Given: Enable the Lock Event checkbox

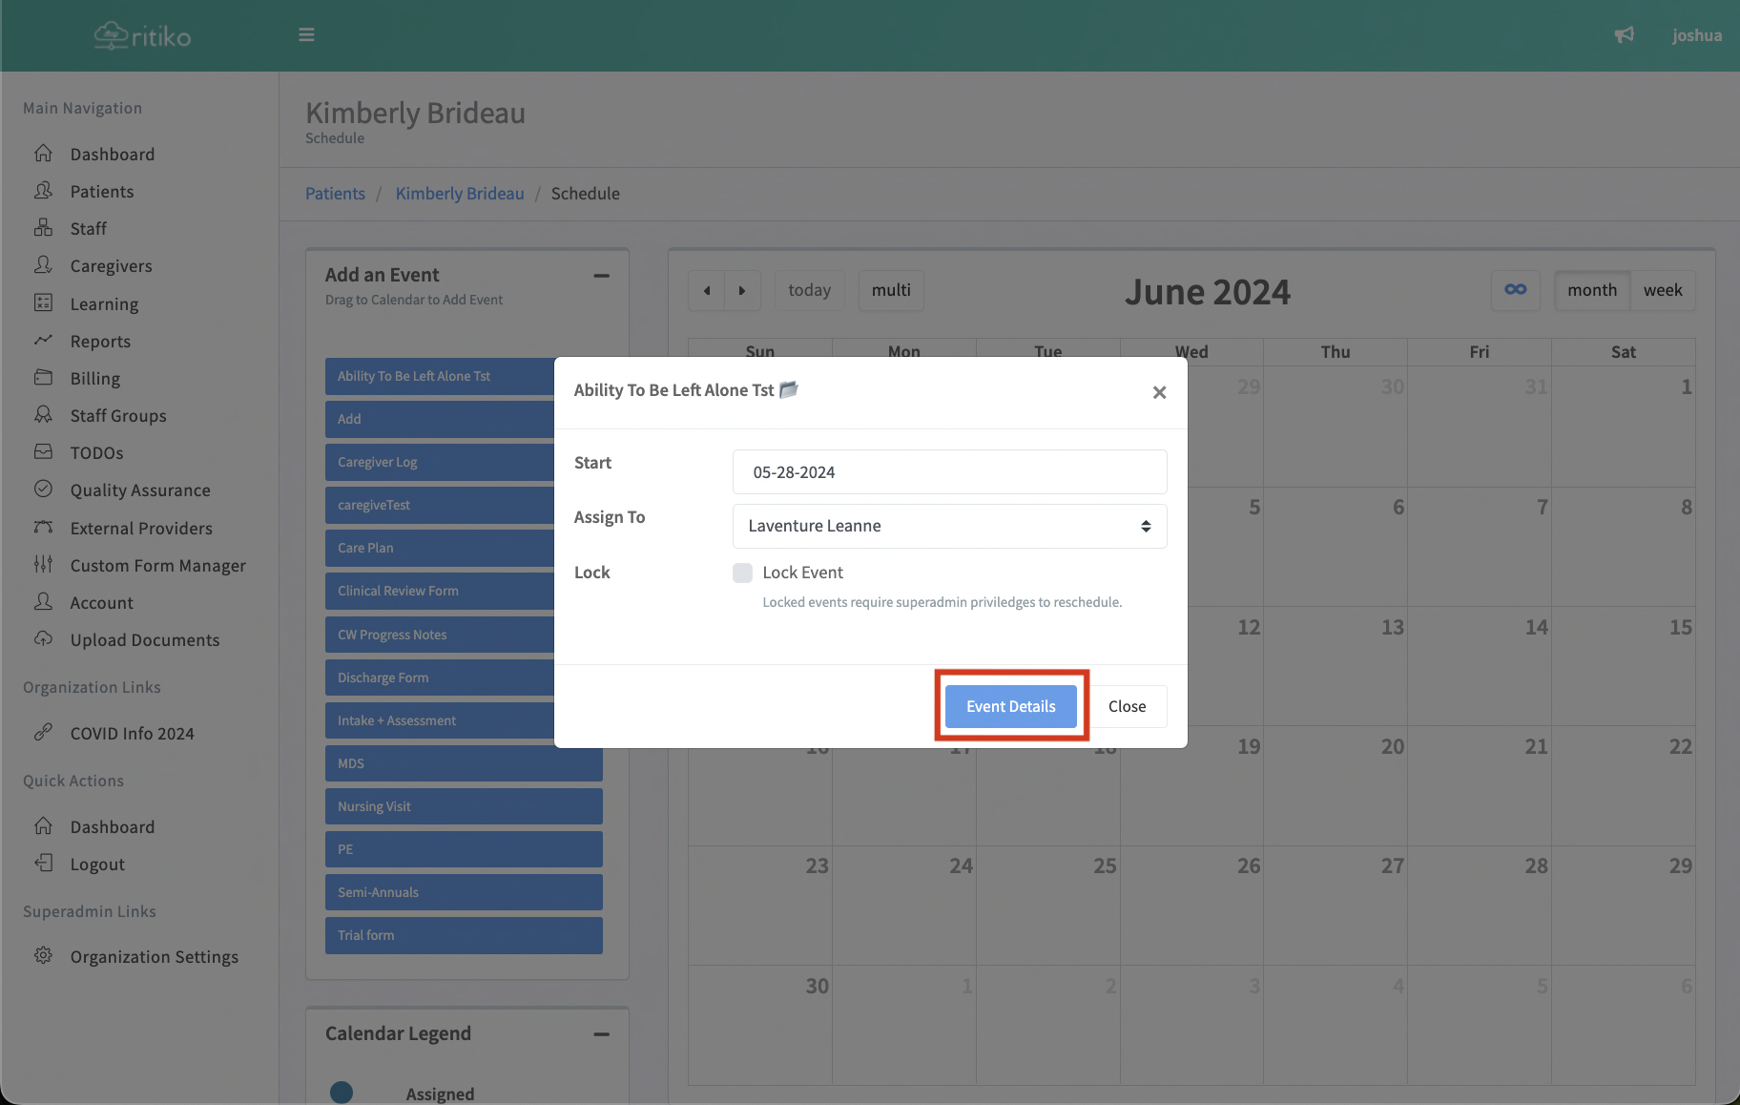Looking at the screenshot, I should pos(742,573).
